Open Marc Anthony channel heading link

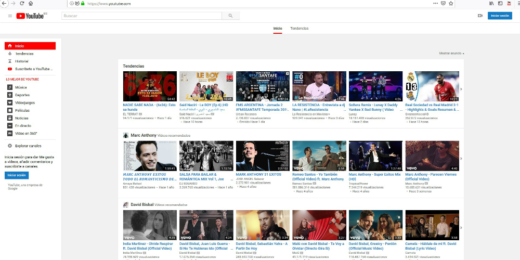click(144, 135)
